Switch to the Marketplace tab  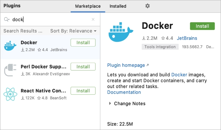pyautogui.click(x=88, y=6)
